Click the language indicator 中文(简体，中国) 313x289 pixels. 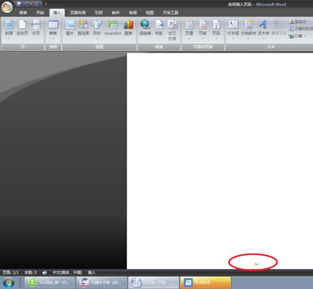67,273
